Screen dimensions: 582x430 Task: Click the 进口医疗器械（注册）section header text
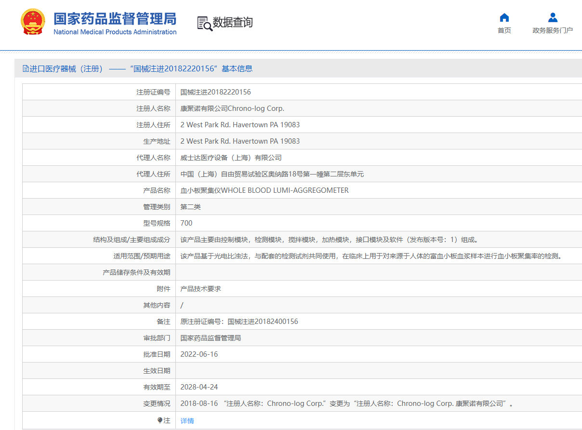click(66, 68)
